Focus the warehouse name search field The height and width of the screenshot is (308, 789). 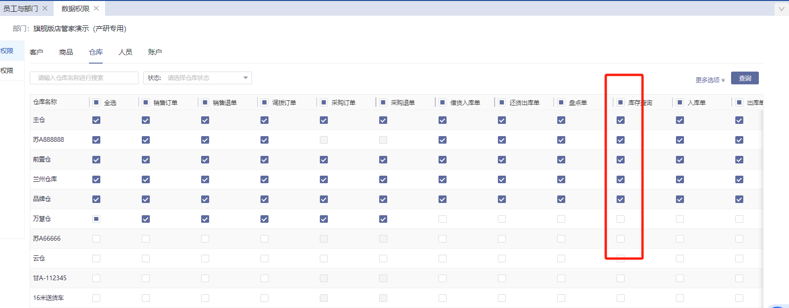pos(84,78)
